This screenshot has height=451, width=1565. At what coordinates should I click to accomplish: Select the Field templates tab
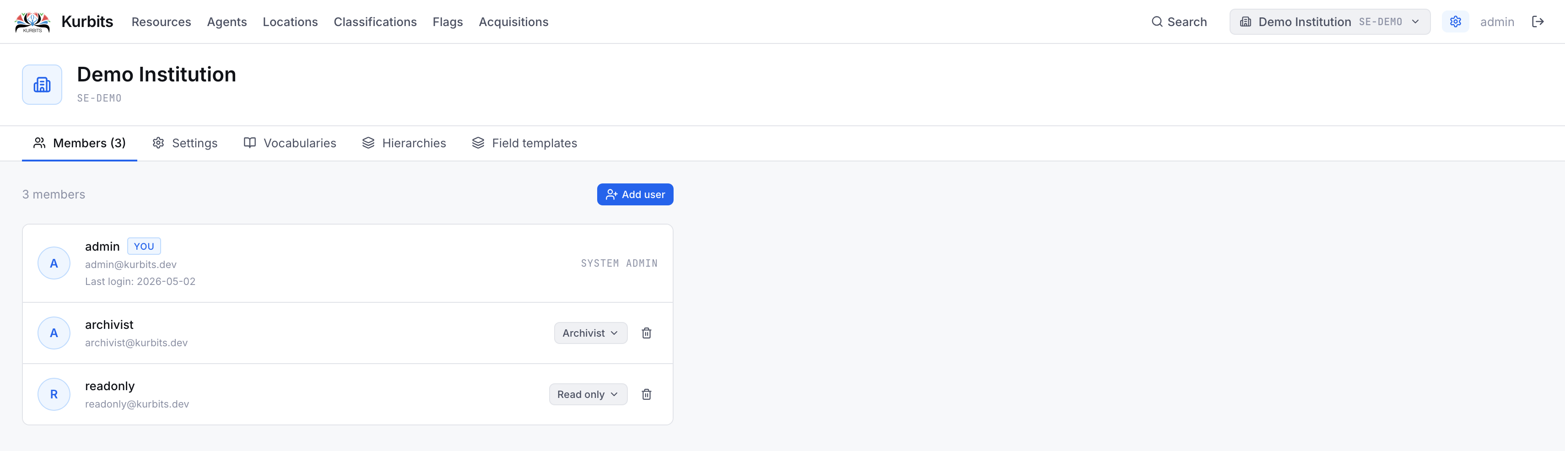click(x=524, y=143)
